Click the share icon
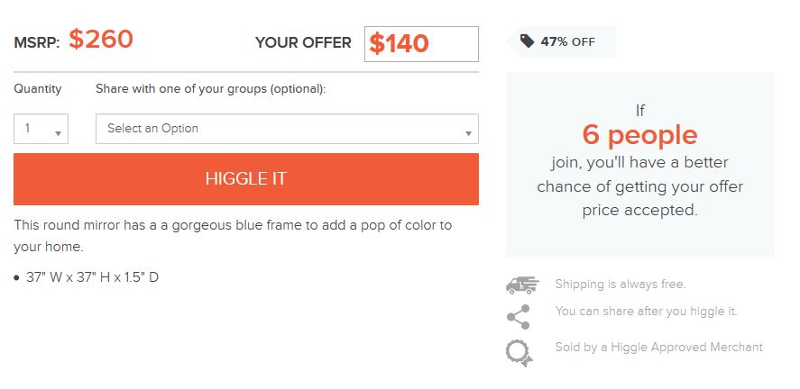Image resolution: width=800 pixels, height=389 pixels. (519, 316)
